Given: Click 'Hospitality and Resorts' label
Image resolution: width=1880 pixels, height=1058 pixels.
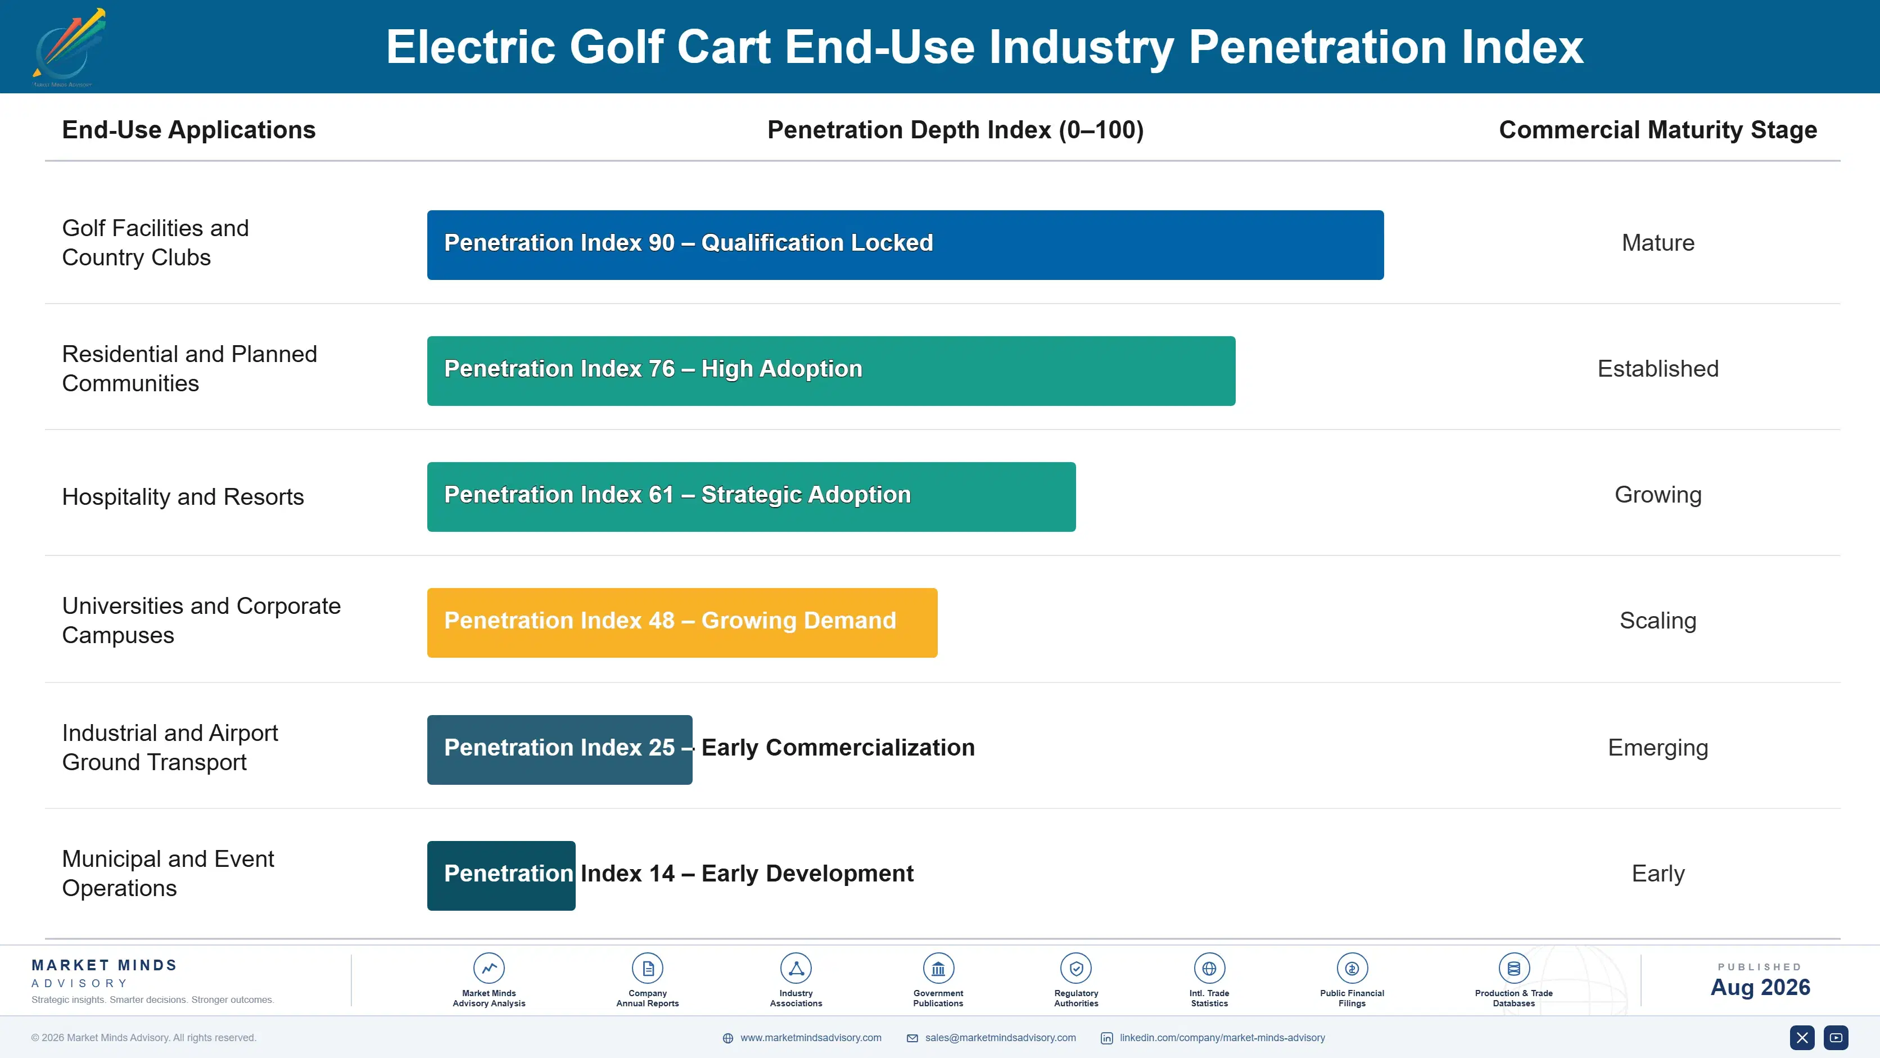Looking at the screenshot, I should [183, 496].
